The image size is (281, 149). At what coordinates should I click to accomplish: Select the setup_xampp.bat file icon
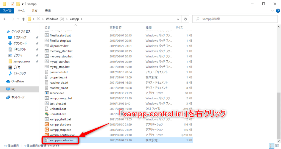47,98
